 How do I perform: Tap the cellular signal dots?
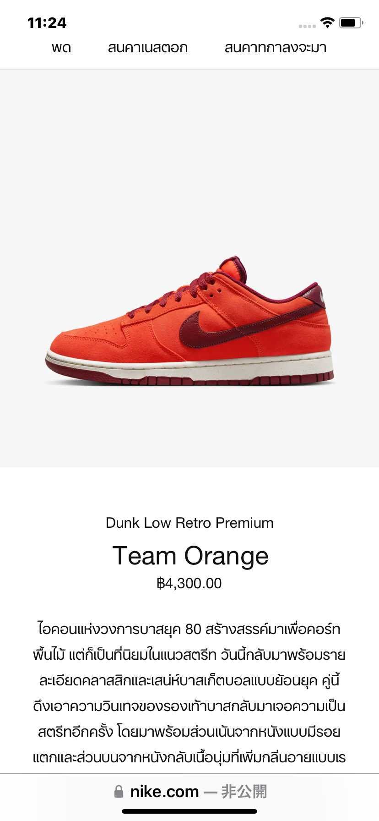307,26
